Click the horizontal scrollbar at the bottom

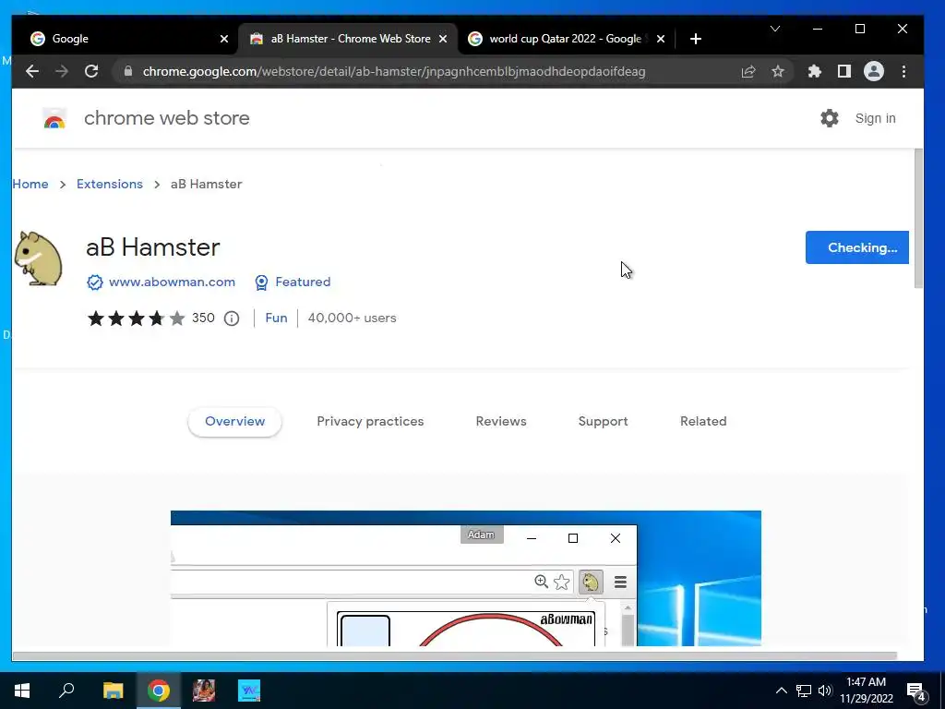tap(454, 655)
